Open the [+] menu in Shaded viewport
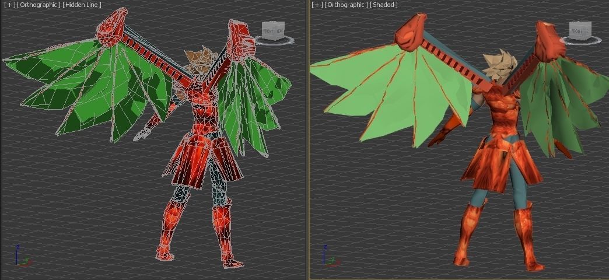 point(317,5)
